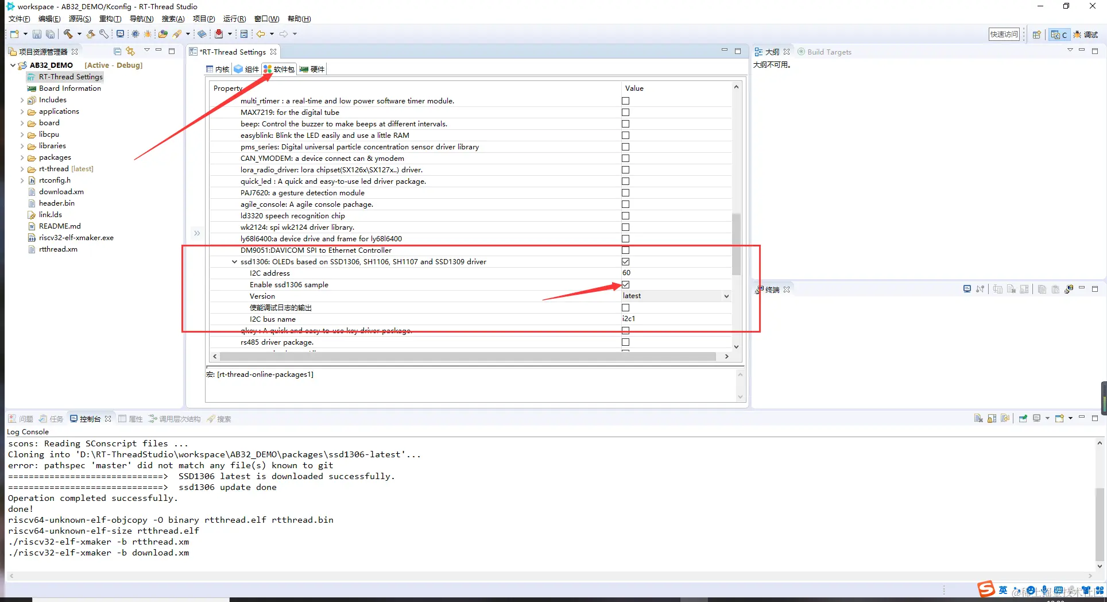Click the settings table vertical scrollbar thumb
The height and width of the screenshot is (602, 1107).
click(736, 244)
